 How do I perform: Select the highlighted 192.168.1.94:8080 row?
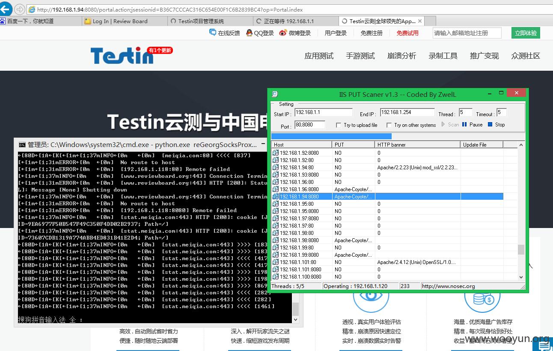(x=387, y=196)
